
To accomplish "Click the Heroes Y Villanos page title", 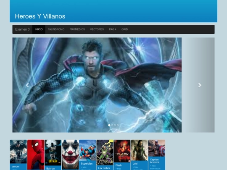I will 40,16.
